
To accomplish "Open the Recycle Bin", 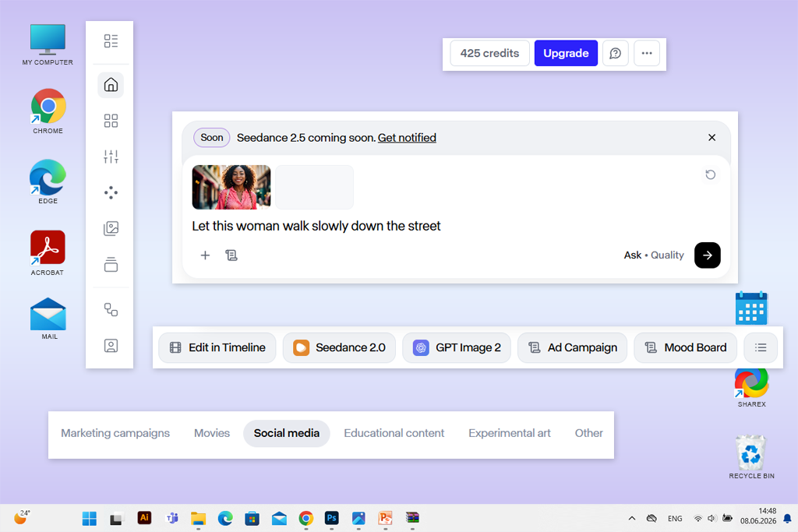I will click(x=752, y=456).
